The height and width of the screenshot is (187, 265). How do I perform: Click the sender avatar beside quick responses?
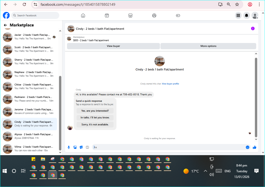pyautogui.click(x=70, y=128)
